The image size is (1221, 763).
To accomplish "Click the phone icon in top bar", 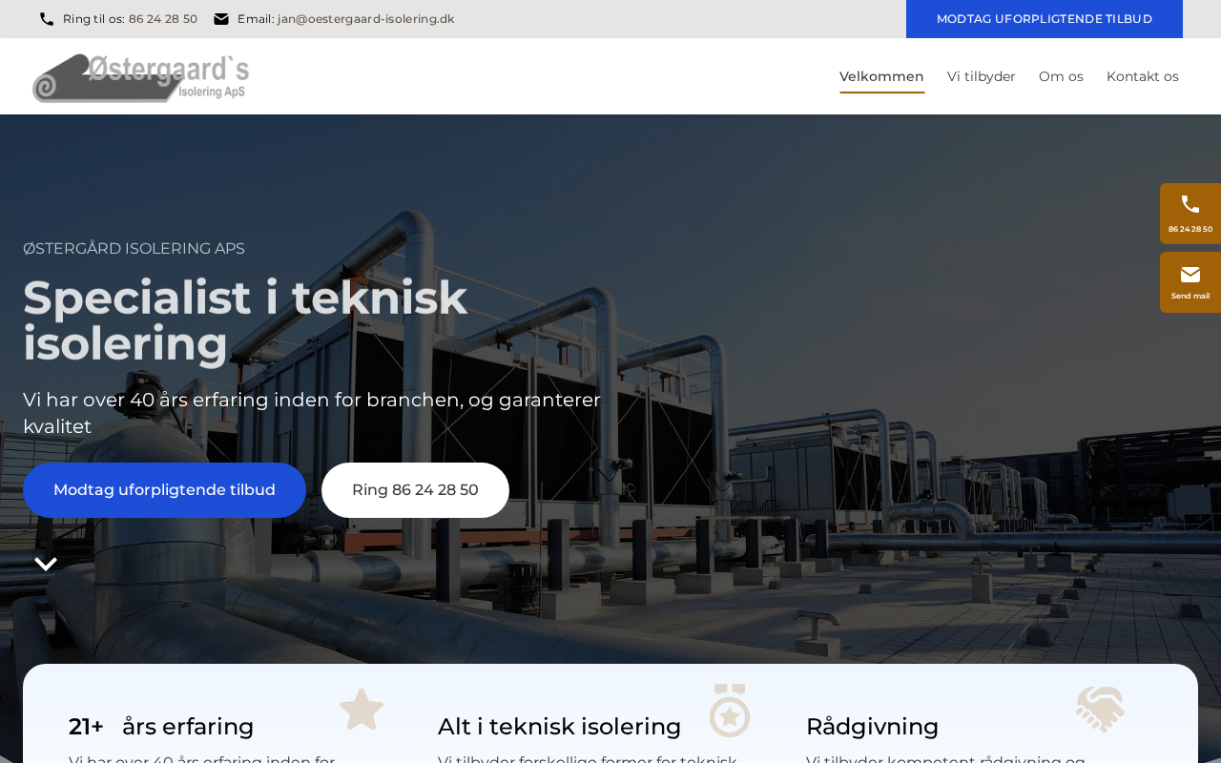I will coord(47,19).
